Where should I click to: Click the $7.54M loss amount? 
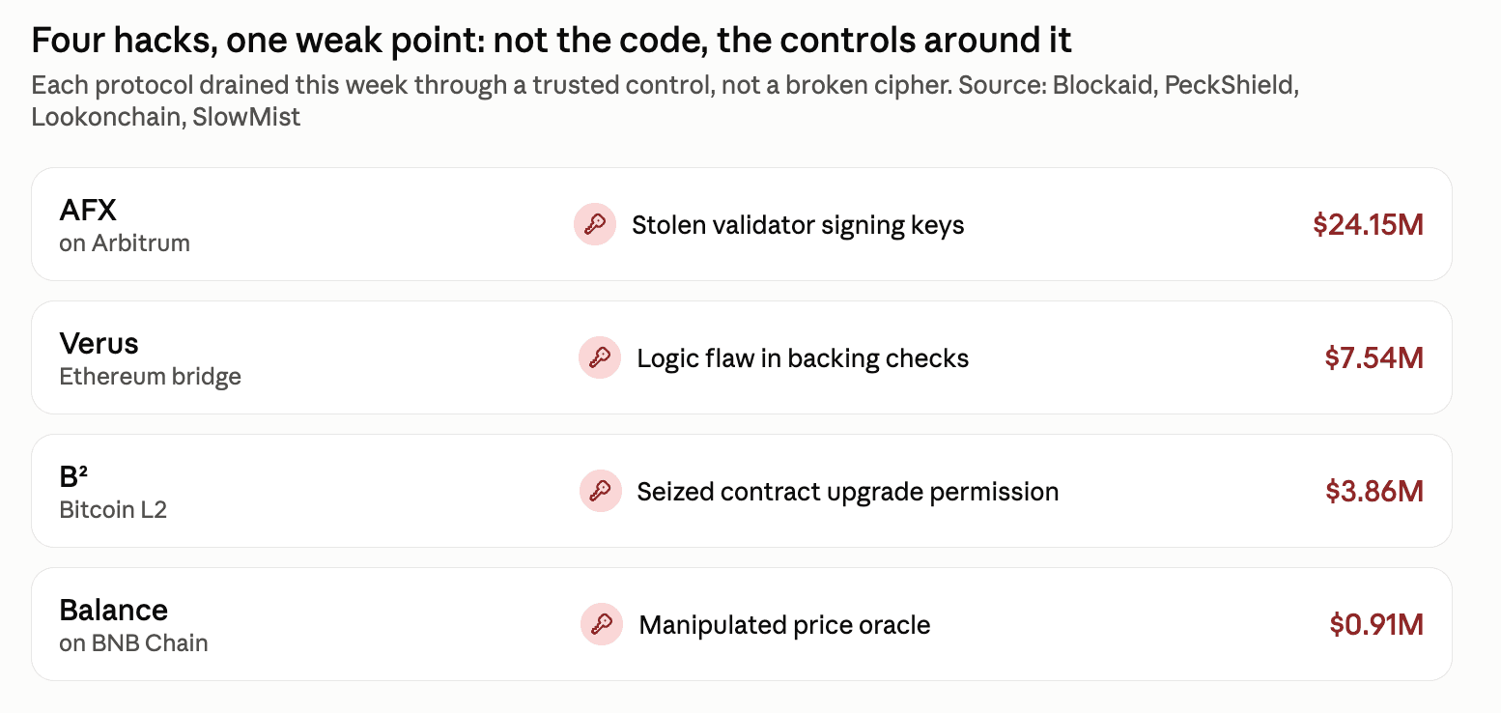coord(1374,358)
